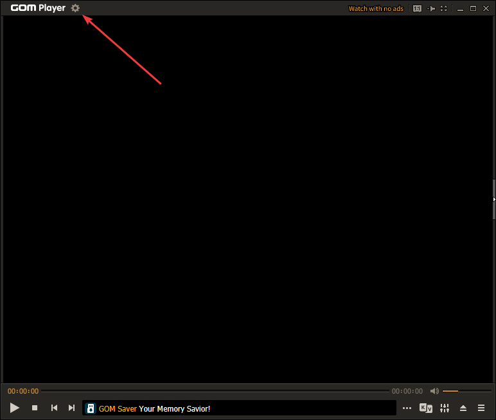Image resolution: width=496 pixels, height=420 pixels.
Task: Click the black video display area
Action: [247, 199]
